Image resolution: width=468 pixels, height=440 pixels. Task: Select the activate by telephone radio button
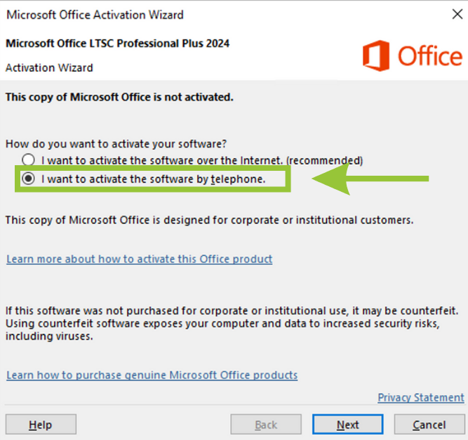click(x=28, y=179)
